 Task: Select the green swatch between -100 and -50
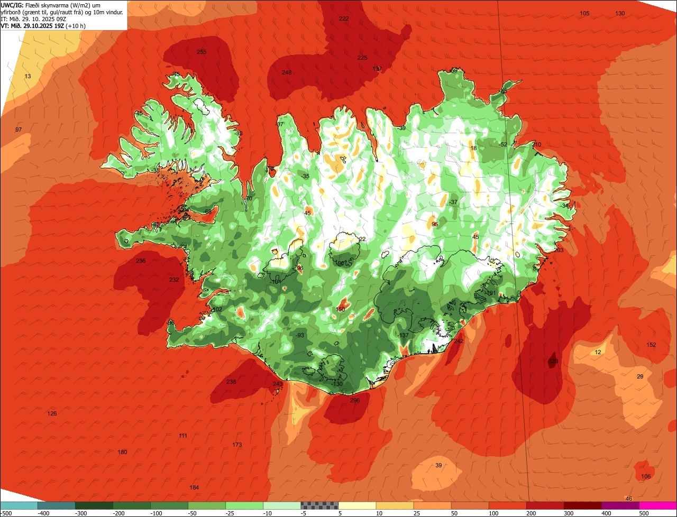[169, 505]
